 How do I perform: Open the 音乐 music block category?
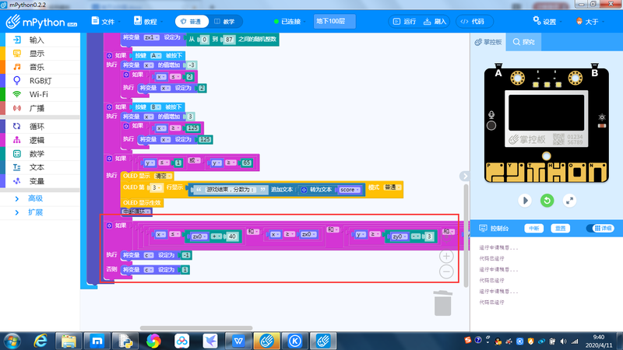(x=37, y=67)
